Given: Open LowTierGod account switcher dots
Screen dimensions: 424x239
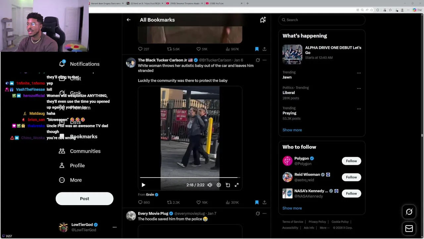Looking at the screenshot, I should click(115, 227).
